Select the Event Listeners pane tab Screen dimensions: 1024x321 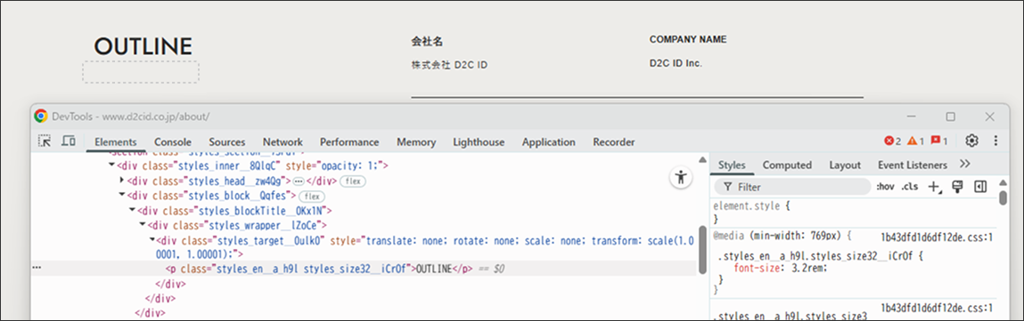point(913,165)
